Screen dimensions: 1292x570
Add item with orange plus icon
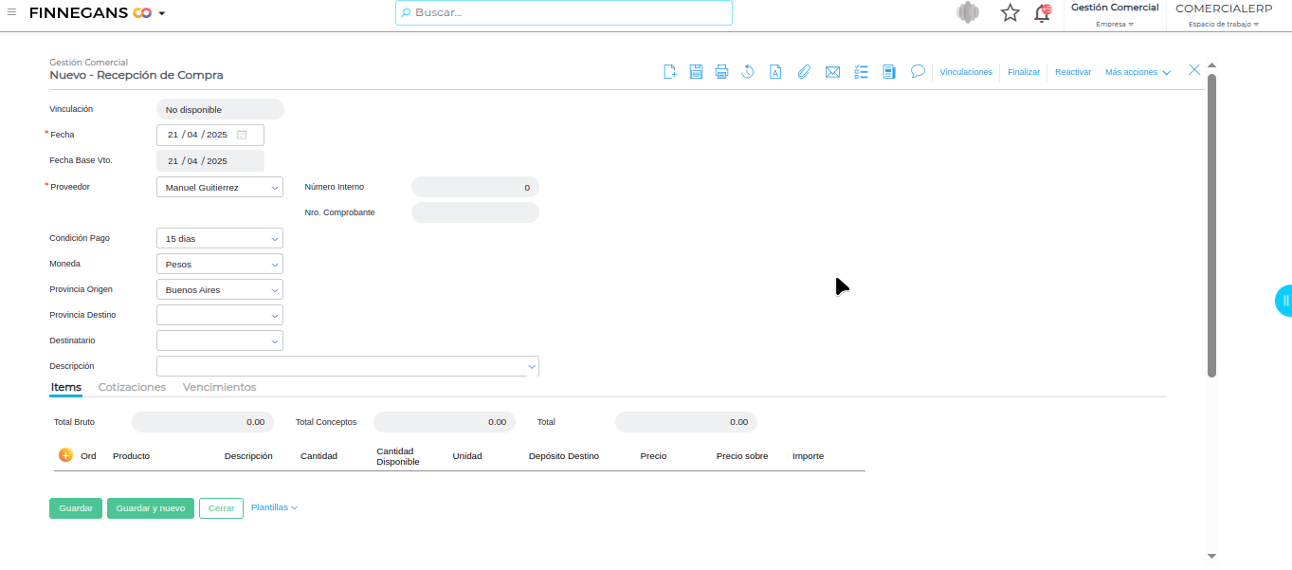click(x=65, y=455)
